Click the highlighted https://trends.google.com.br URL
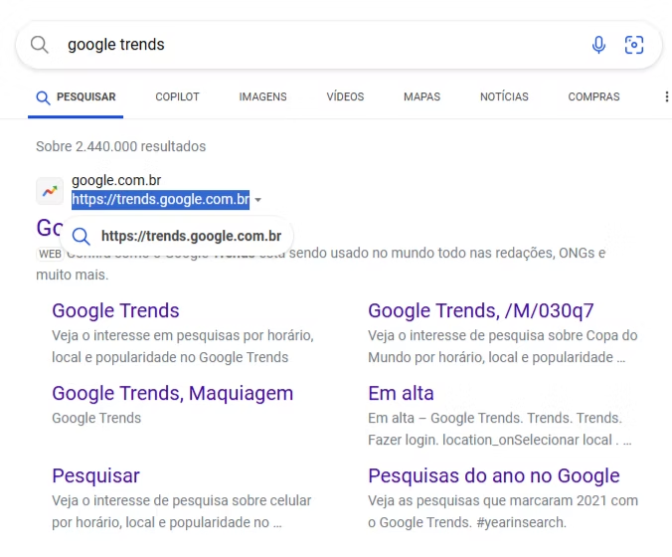The height and width of the screenshot is (557, 672). (160, 200)
